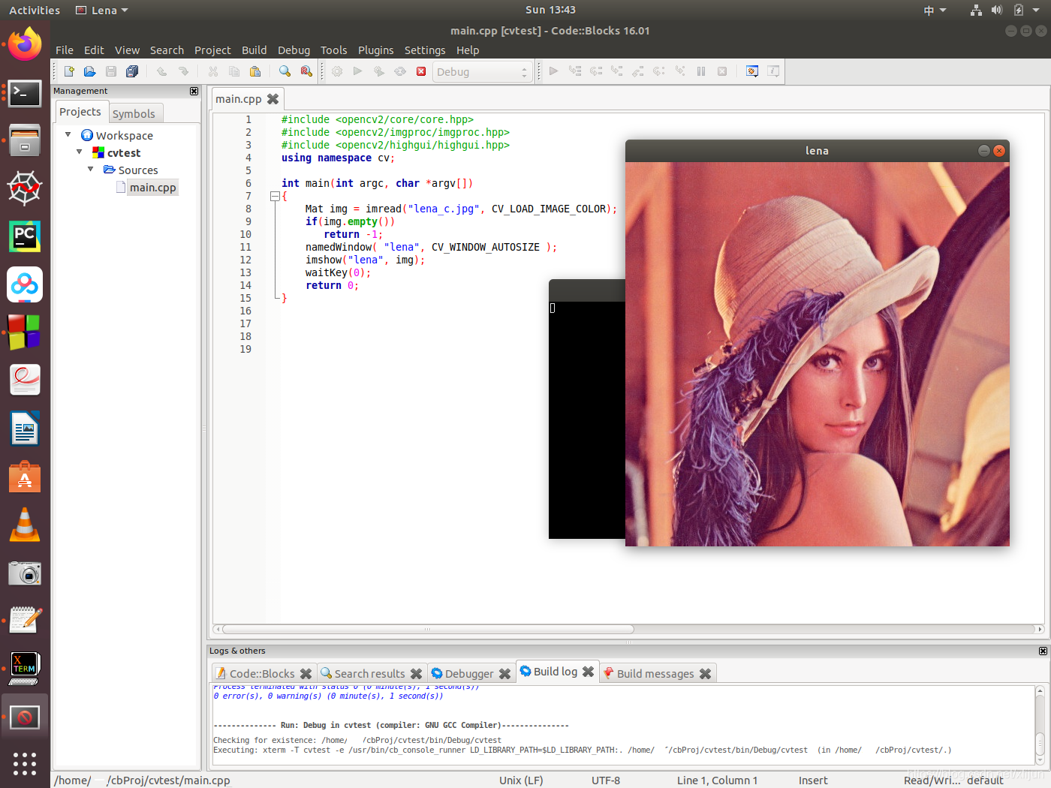The width and height of the screenshot is (1051, 788).
Task: Open the Debugger log tab
Action: [469, 673]
